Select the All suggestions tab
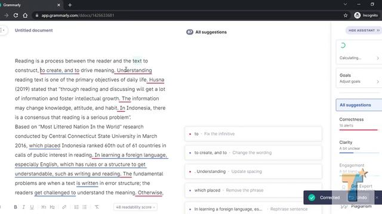Viewport: 382px width, 214px height. point(359,105)
